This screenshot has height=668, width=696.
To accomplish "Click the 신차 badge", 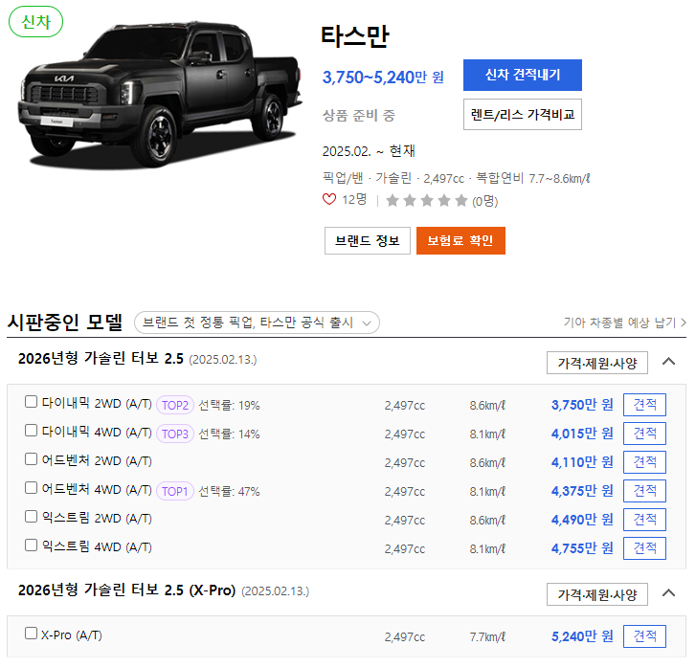I will point(36,21).
